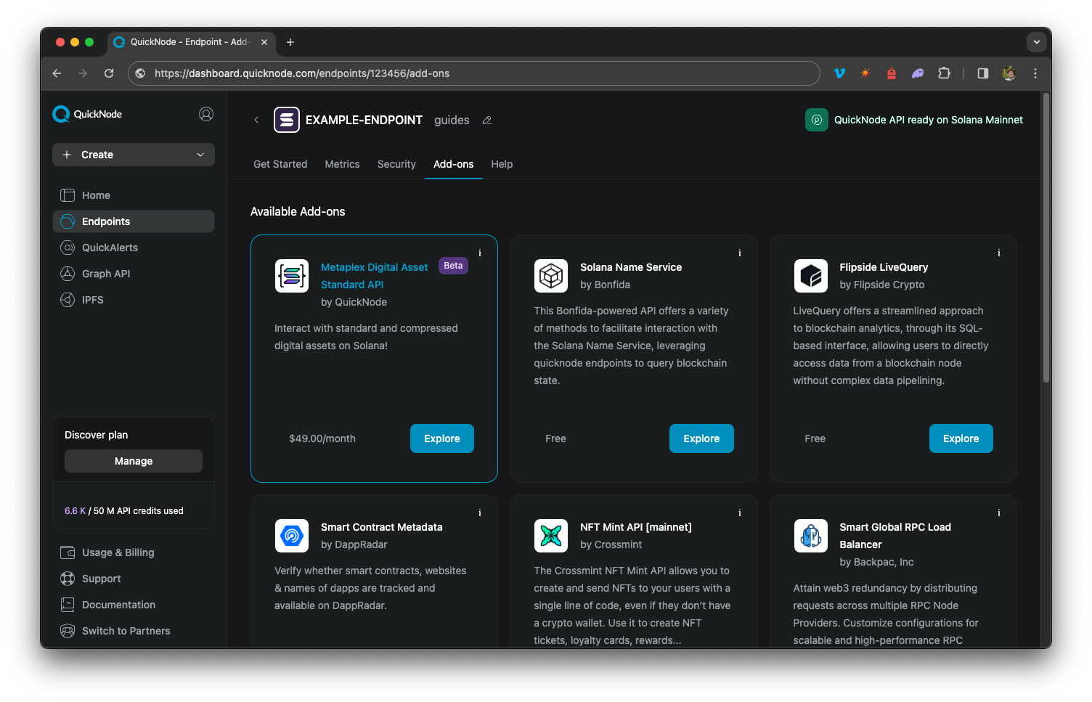Open Usage & Billing settings
The width and height of the screenshot is (1092, 702).
[116, 552]
